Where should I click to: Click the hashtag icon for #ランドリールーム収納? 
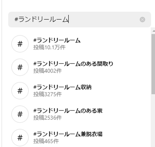[x=20, y=91]
